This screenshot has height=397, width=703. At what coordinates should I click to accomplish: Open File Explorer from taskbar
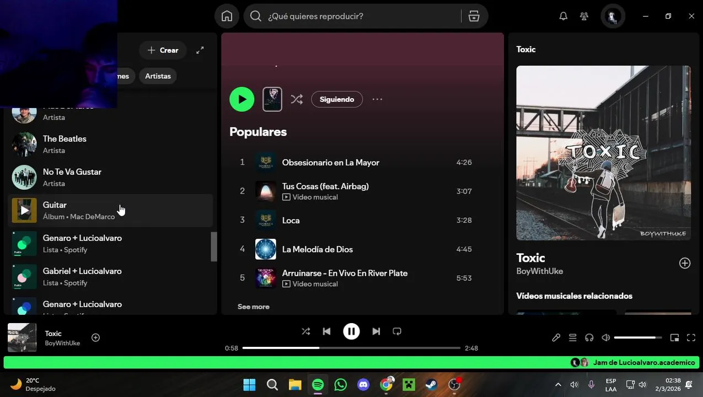[x=295, y=384]
